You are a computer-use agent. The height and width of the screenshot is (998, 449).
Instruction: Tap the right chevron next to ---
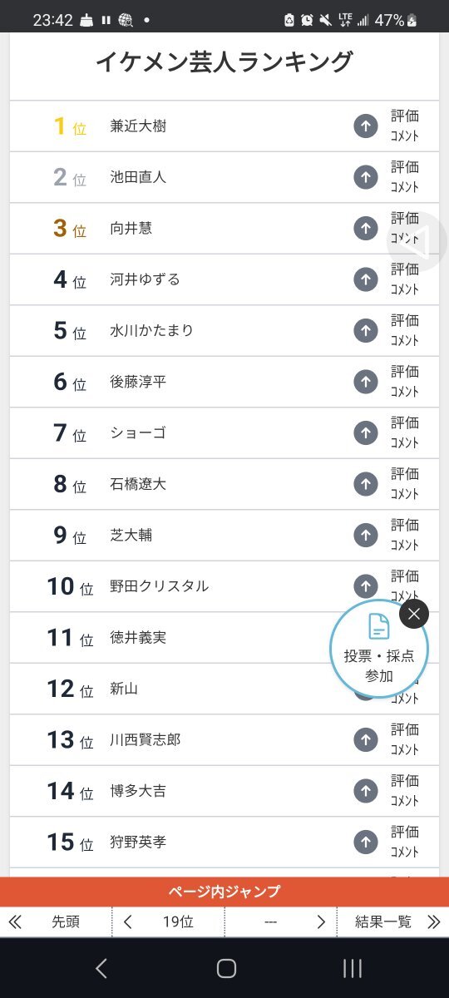pyautogui.click(x=321, y=921)
